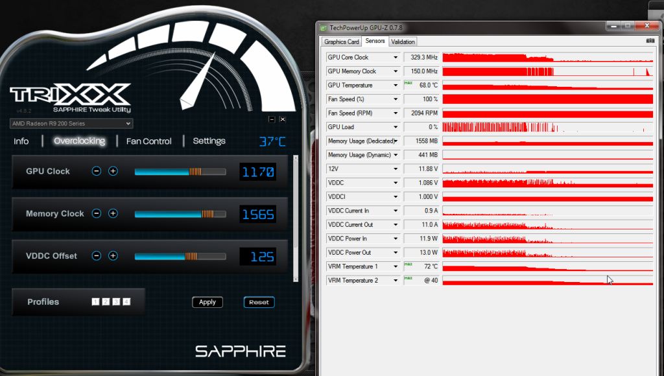Click the VDDC Offset value 125
Image resolution: width=664 pixels, height=376 pixels.
point(258,257)
